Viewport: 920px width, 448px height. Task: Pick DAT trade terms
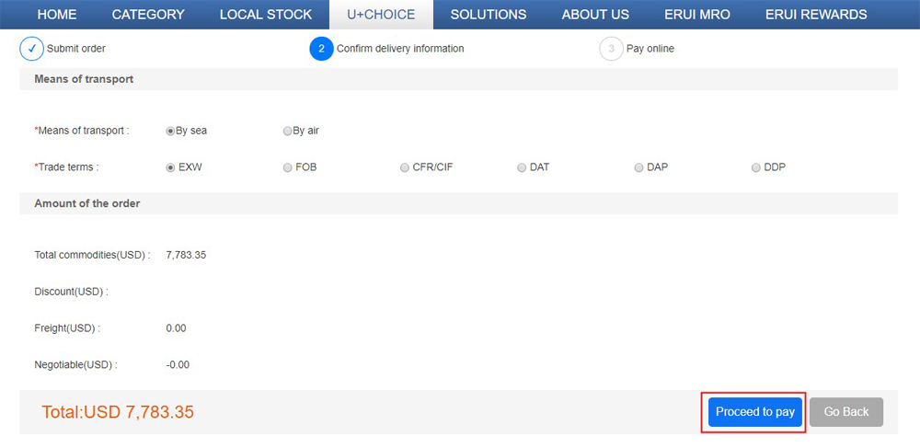pyautogui.click(x=522, y=167)
